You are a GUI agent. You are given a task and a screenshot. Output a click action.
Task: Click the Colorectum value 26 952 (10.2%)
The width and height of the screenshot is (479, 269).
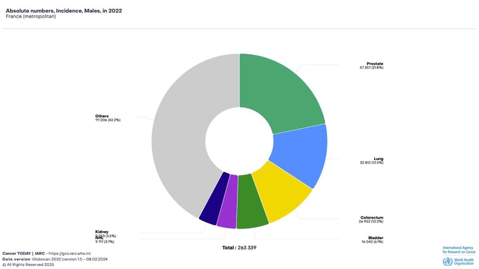click(371, 222)
